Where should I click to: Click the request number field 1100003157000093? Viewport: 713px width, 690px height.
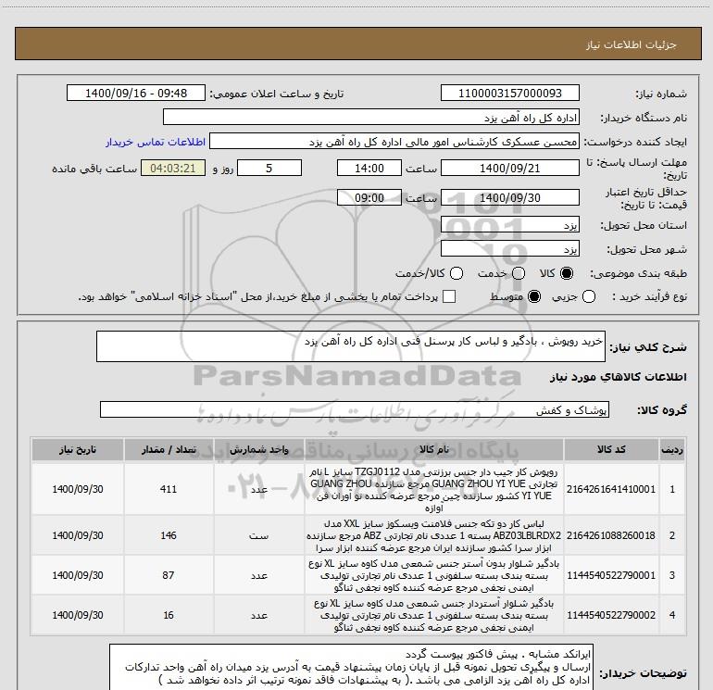point(509,93)
